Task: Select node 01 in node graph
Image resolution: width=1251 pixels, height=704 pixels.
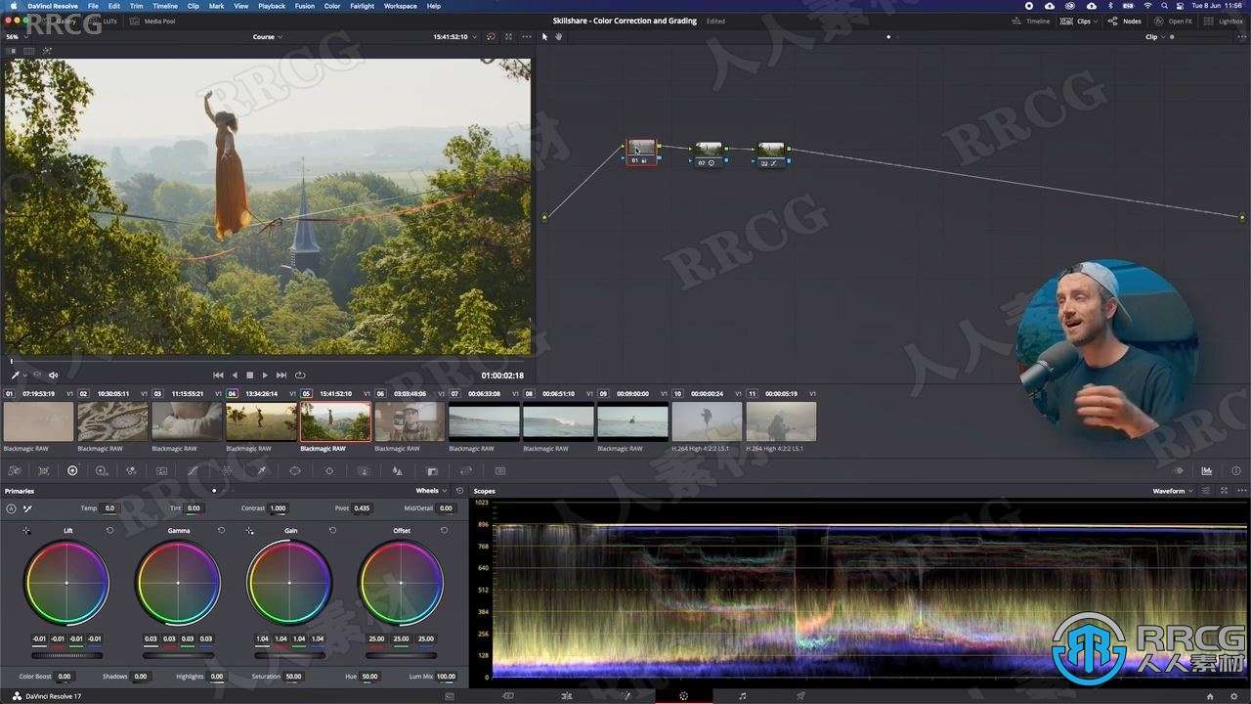Action: pyautogui.click(x=641, y=152)
